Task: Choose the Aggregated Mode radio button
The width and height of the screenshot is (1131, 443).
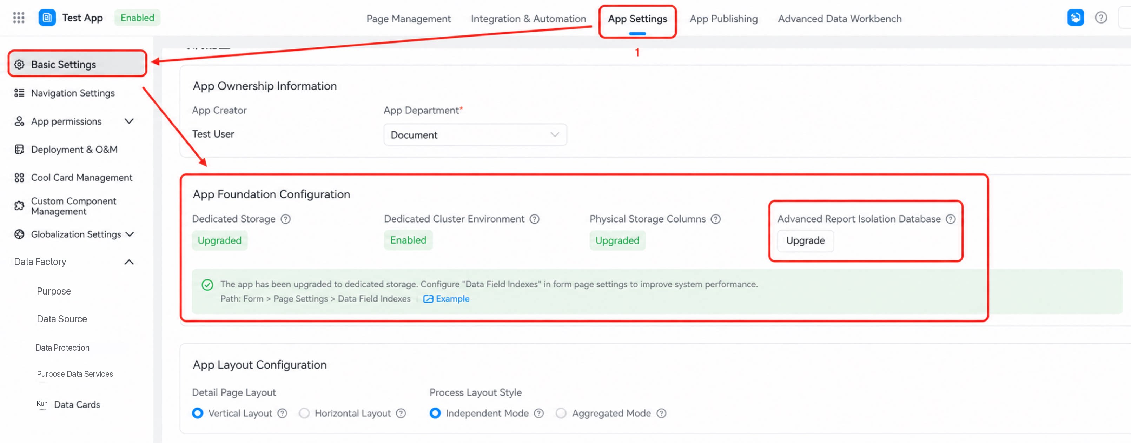Action: point(561,413)
